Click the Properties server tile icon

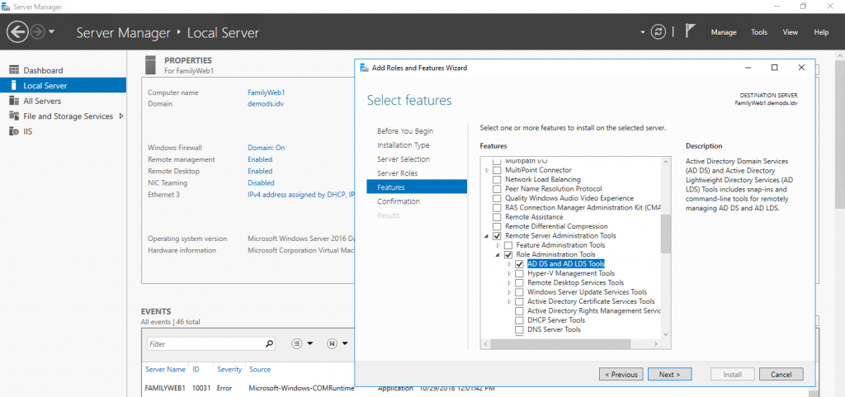(x=152, y=64)
